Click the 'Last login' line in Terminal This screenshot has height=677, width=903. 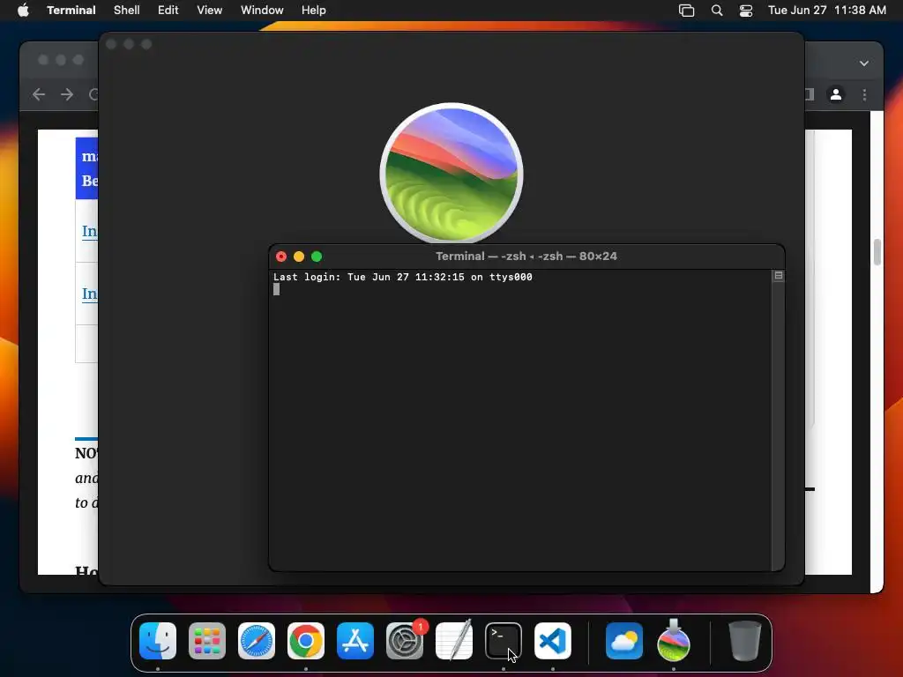[402, 277]
